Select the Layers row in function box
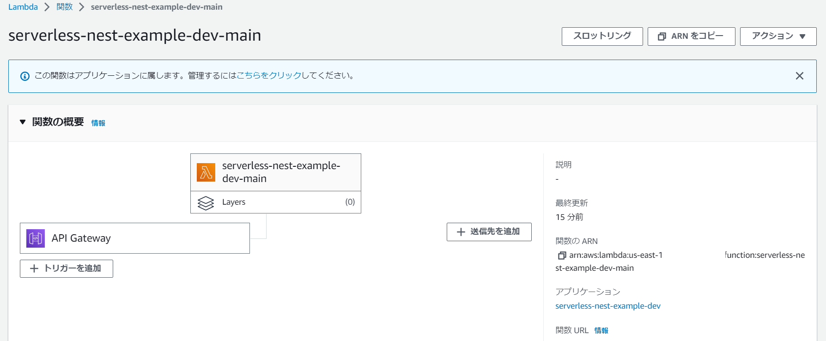826x341 pixels. [x=276, y=202]
